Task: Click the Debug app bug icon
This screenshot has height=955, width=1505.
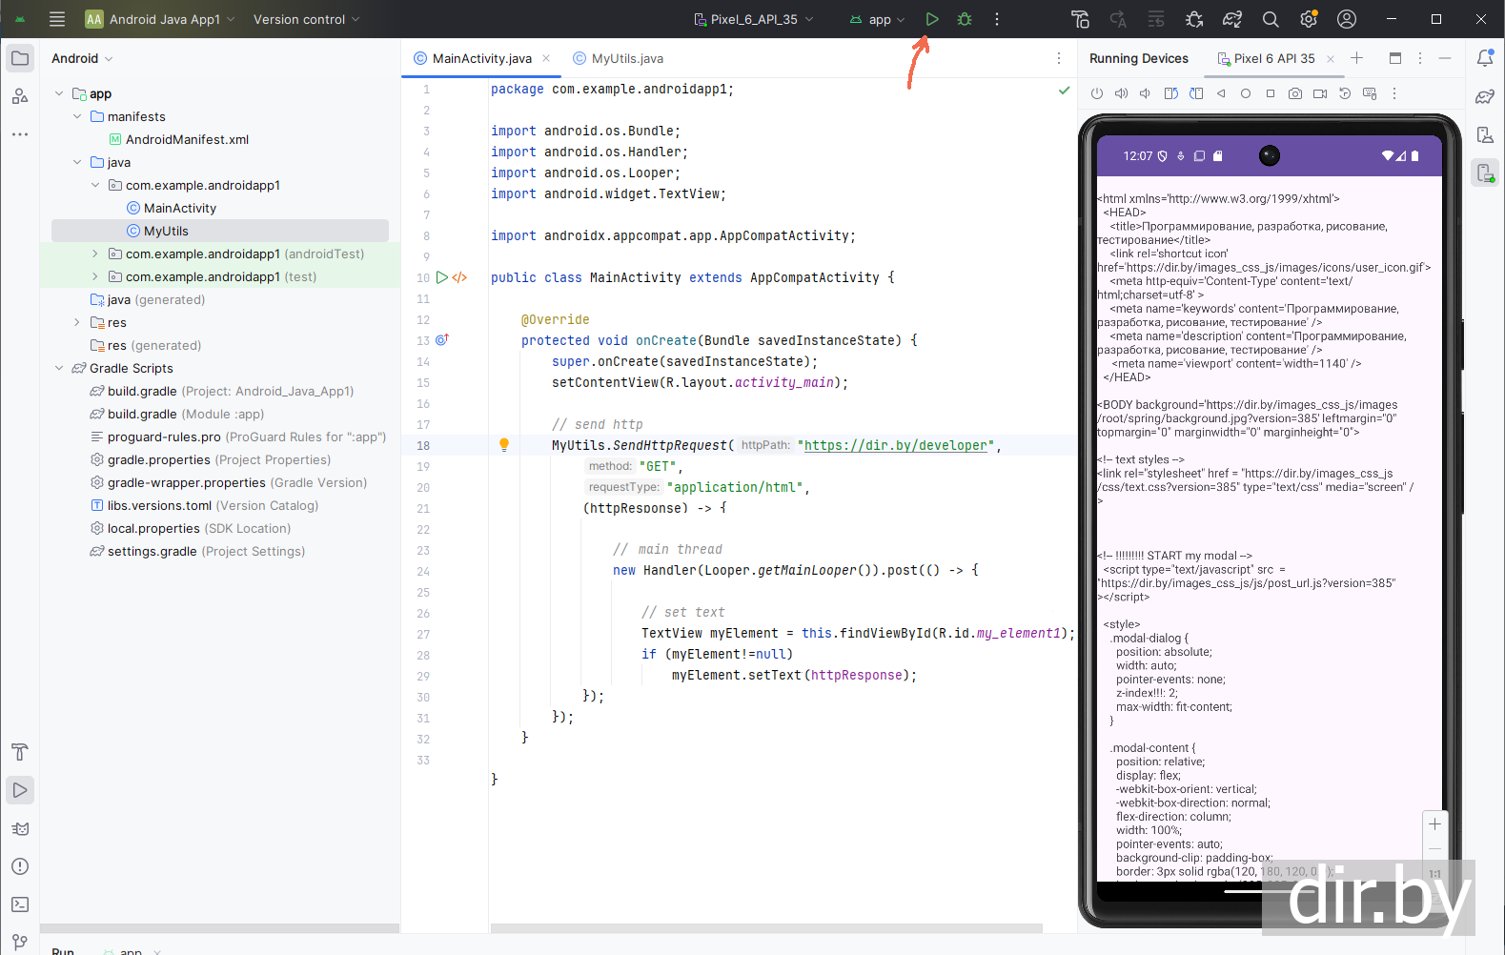Action: point(965,19)
